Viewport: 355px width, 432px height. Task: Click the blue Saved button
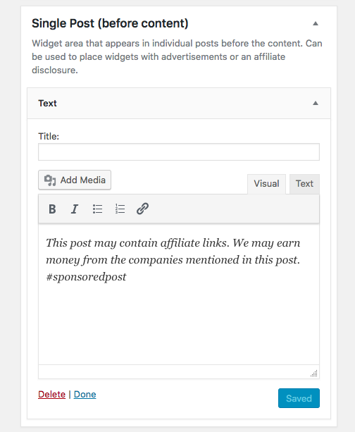[299, 398]
